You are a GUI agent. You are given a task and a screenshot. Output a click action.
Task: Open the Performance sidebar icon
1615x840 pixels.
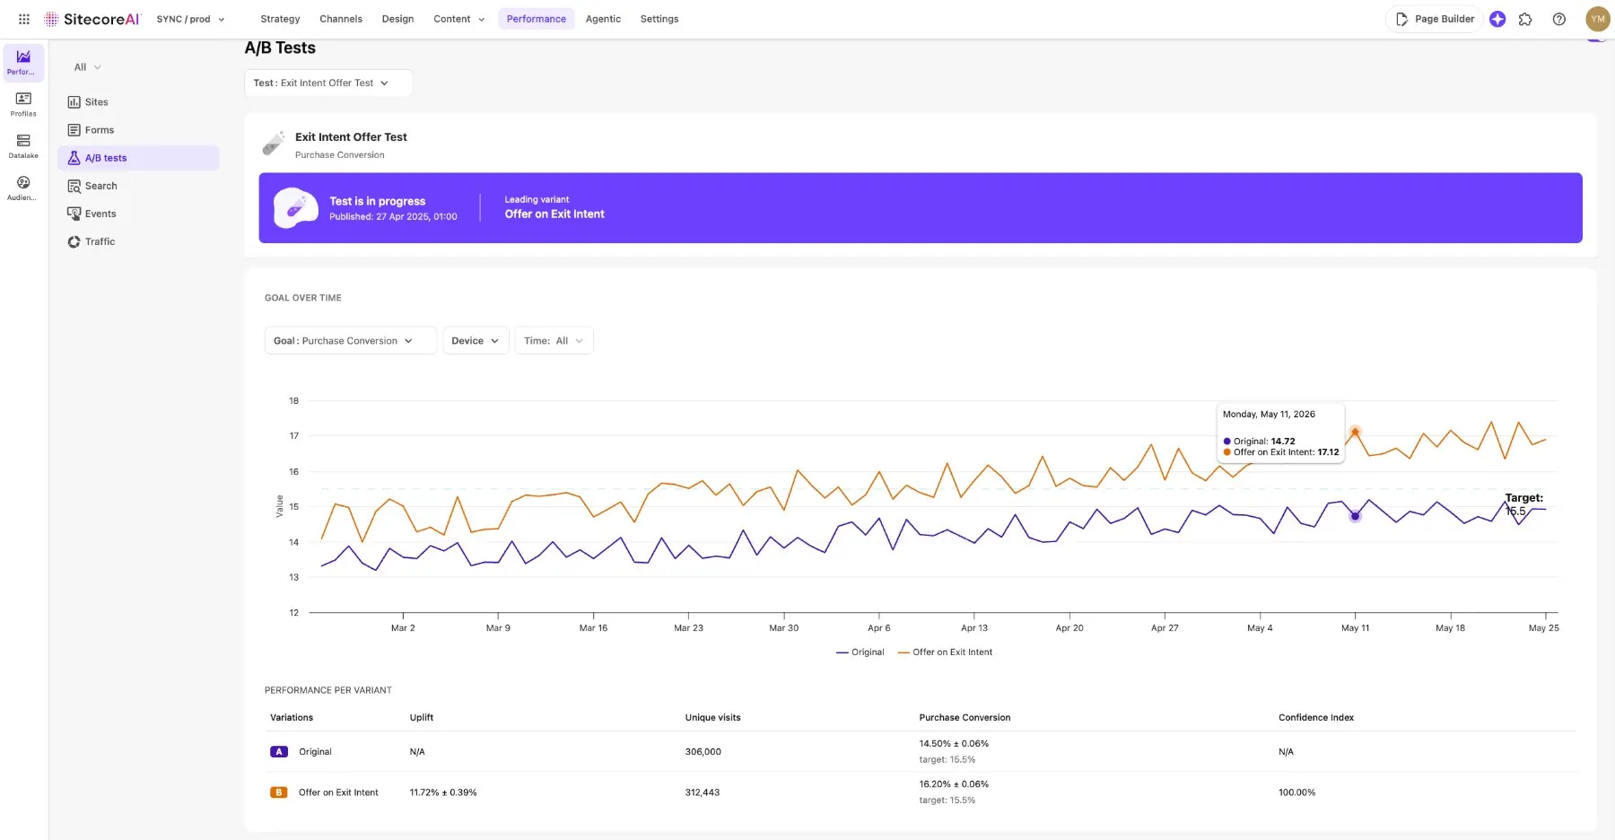click(23, 62)
